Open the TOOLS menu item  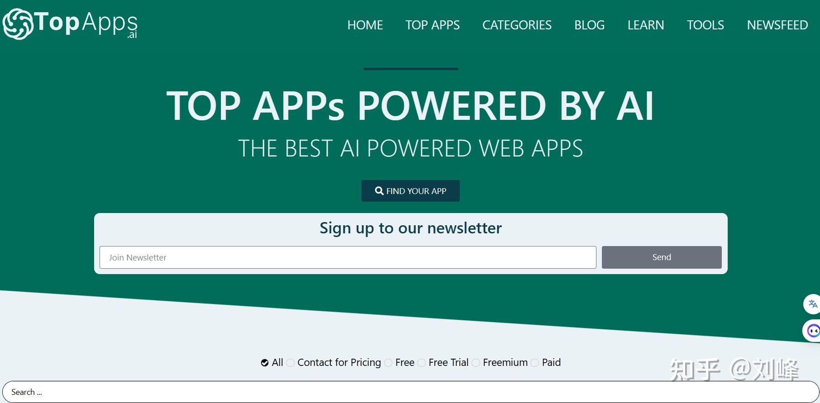pos(706,25)
